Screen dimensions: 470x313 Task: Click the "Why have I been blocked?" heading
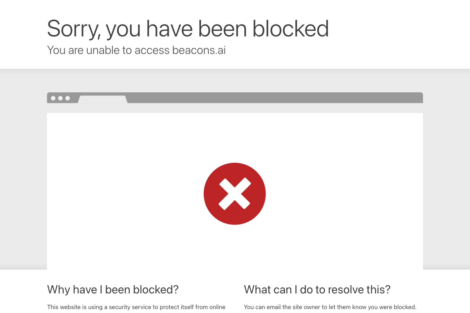coord(113,290)
